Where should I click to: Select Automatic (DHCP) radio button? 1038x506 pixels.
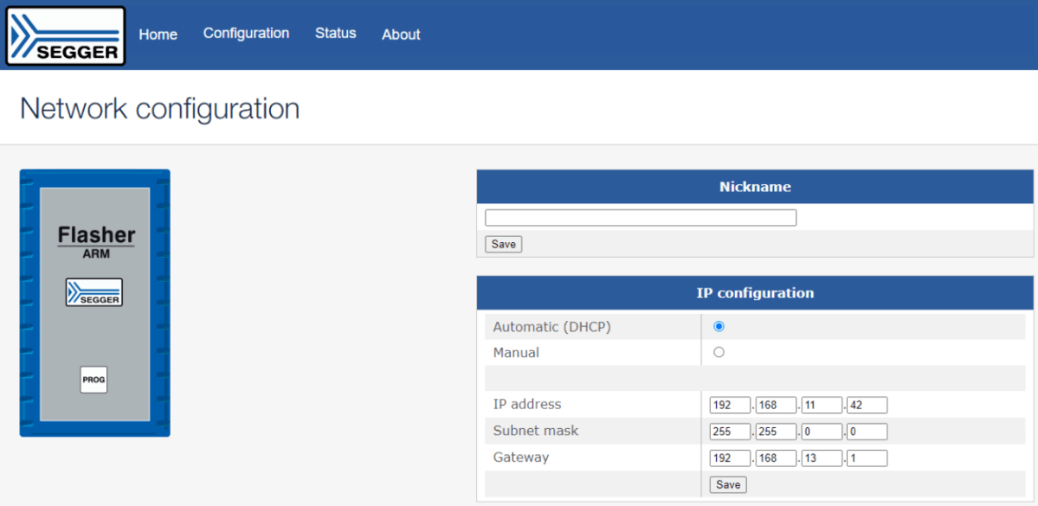click(x=719, y=327)
